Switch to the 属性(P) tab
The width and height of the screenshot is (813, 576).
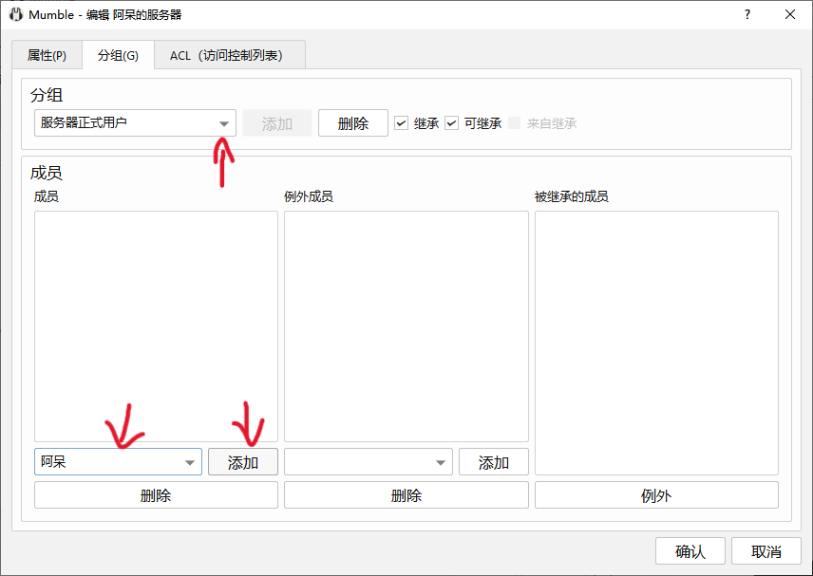click(x=47, y=55)
